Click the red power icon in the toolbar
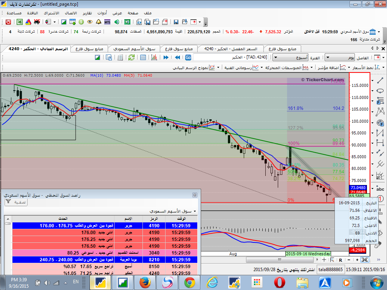 click(8, 22)
